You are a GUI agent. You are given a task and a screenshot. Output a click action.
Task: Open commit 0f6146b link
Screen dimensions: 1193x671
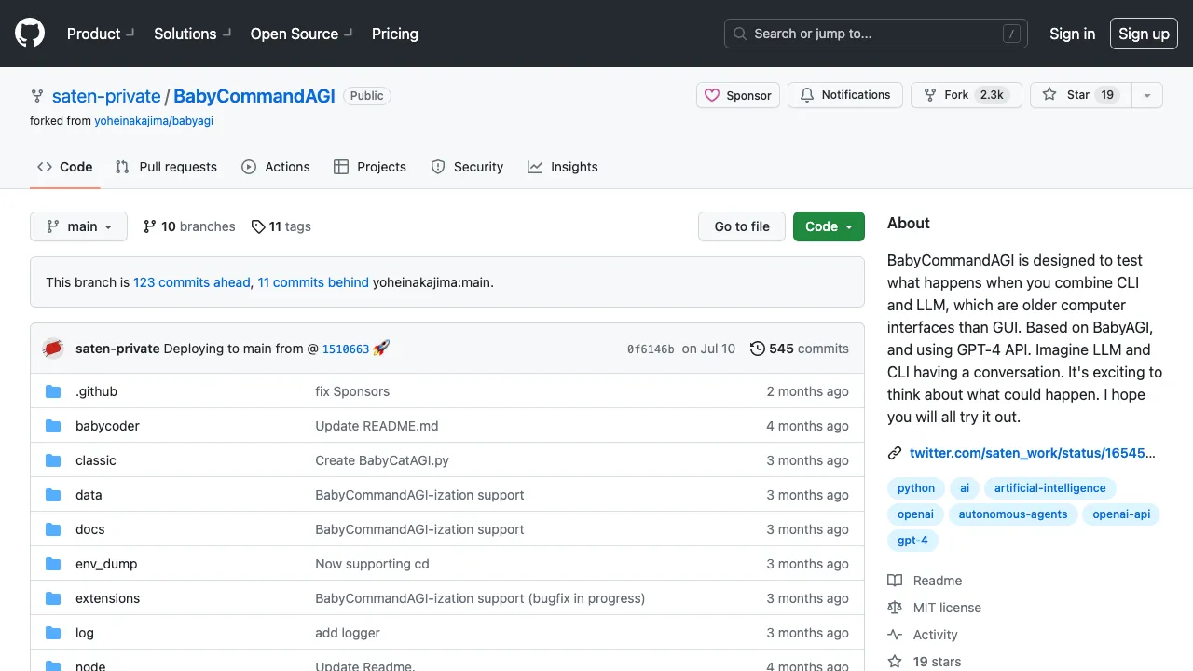(x=651, y=349)
